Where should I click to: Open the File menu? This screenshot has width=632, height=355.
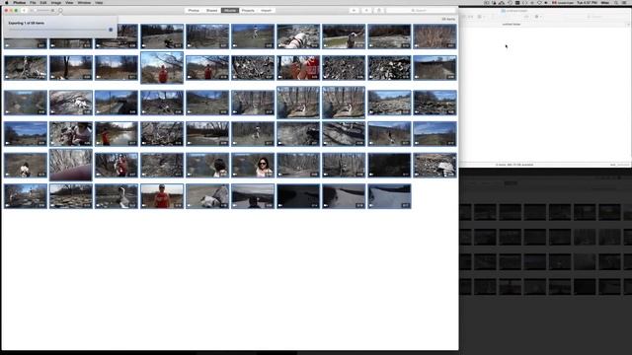33,2
